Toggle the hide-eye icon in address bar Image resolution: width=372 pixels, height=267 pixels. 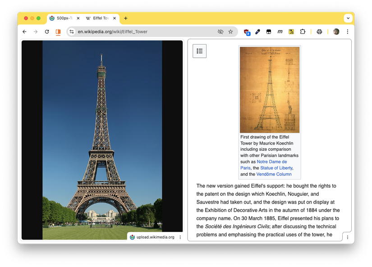tap(220, 32)
